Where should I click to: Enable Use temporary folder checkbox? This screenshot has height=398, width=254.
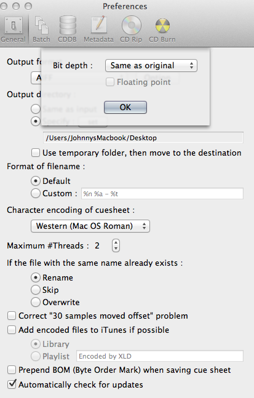pyautogui.click(x=36, y=153)
